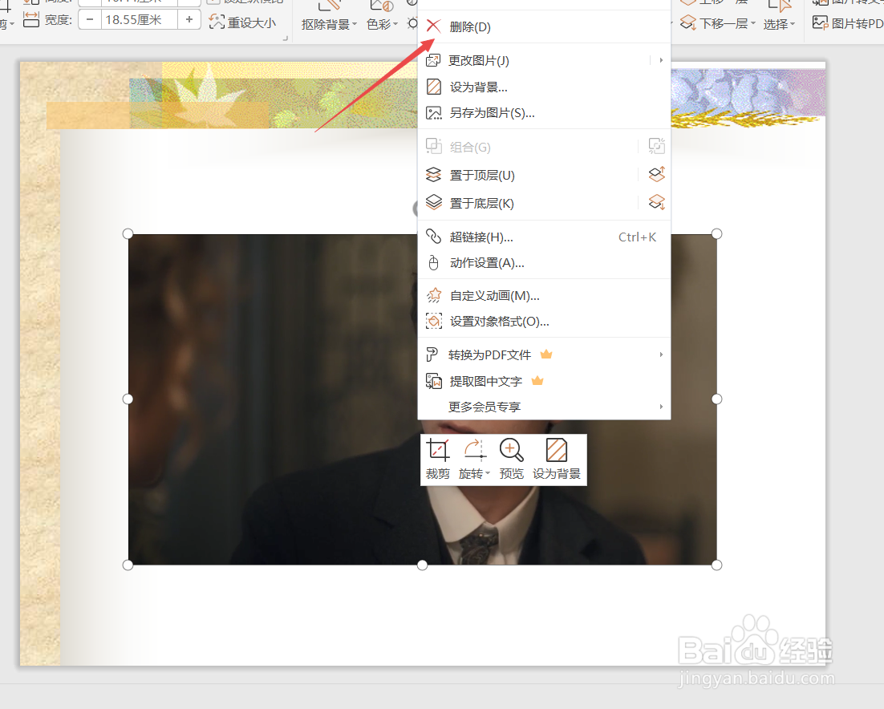This screenshot has height=709, width=884.
Task: Open the 旋转 dropdown arrow on floating bar
Action: pos(488,473)
